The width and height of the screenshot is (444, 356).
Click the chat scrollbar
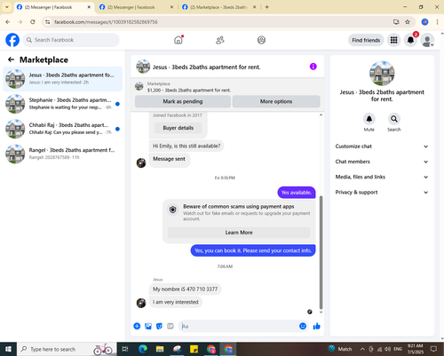click(x=321, y=251)
